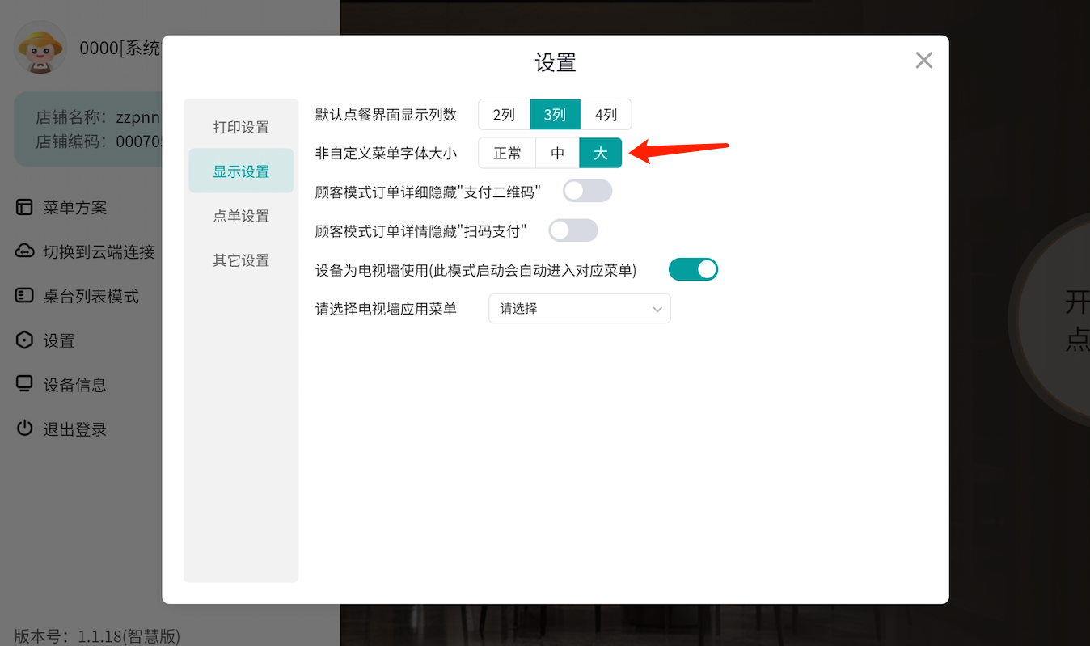Choose 中 for non-custom menu font size
Viewport: 1090px width, 646px height.
[x=557, y=153]
